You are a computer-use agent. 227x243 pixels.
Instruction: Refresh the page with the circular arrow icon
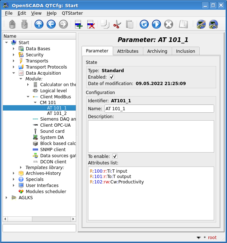pyautogui.click(x=144, y=24)
